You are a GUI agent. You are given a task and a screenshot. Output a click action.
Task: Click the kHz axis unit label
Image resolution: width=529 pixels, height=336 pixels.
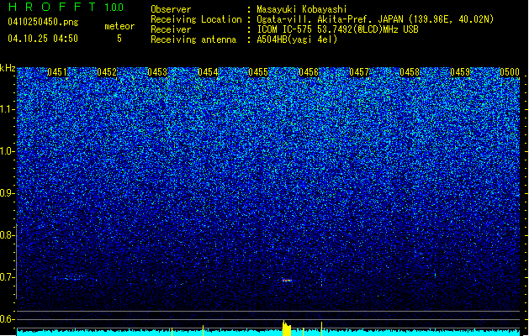[x=8, y=68]
